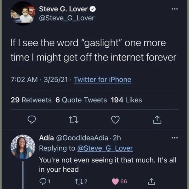This screenshot has width=189, height=189.
Task: Open more options on Adía's reply
Action: 173,138
